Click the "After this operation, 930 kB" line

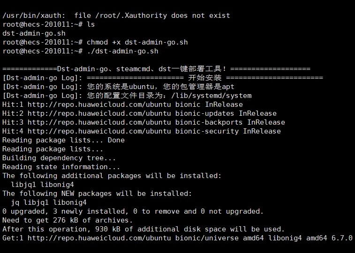click(x=143, y=229)
